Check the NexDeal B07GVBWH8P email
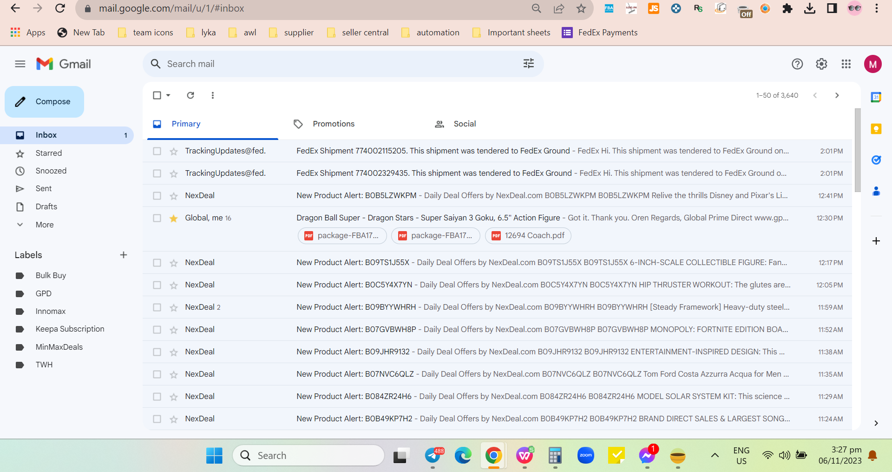 tap(157, 330)
